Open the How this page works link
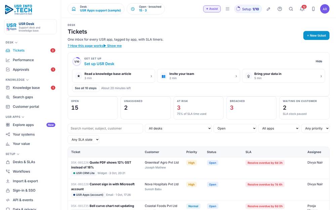Viewport: 336px width, 210px height. [x=85, y=46]
